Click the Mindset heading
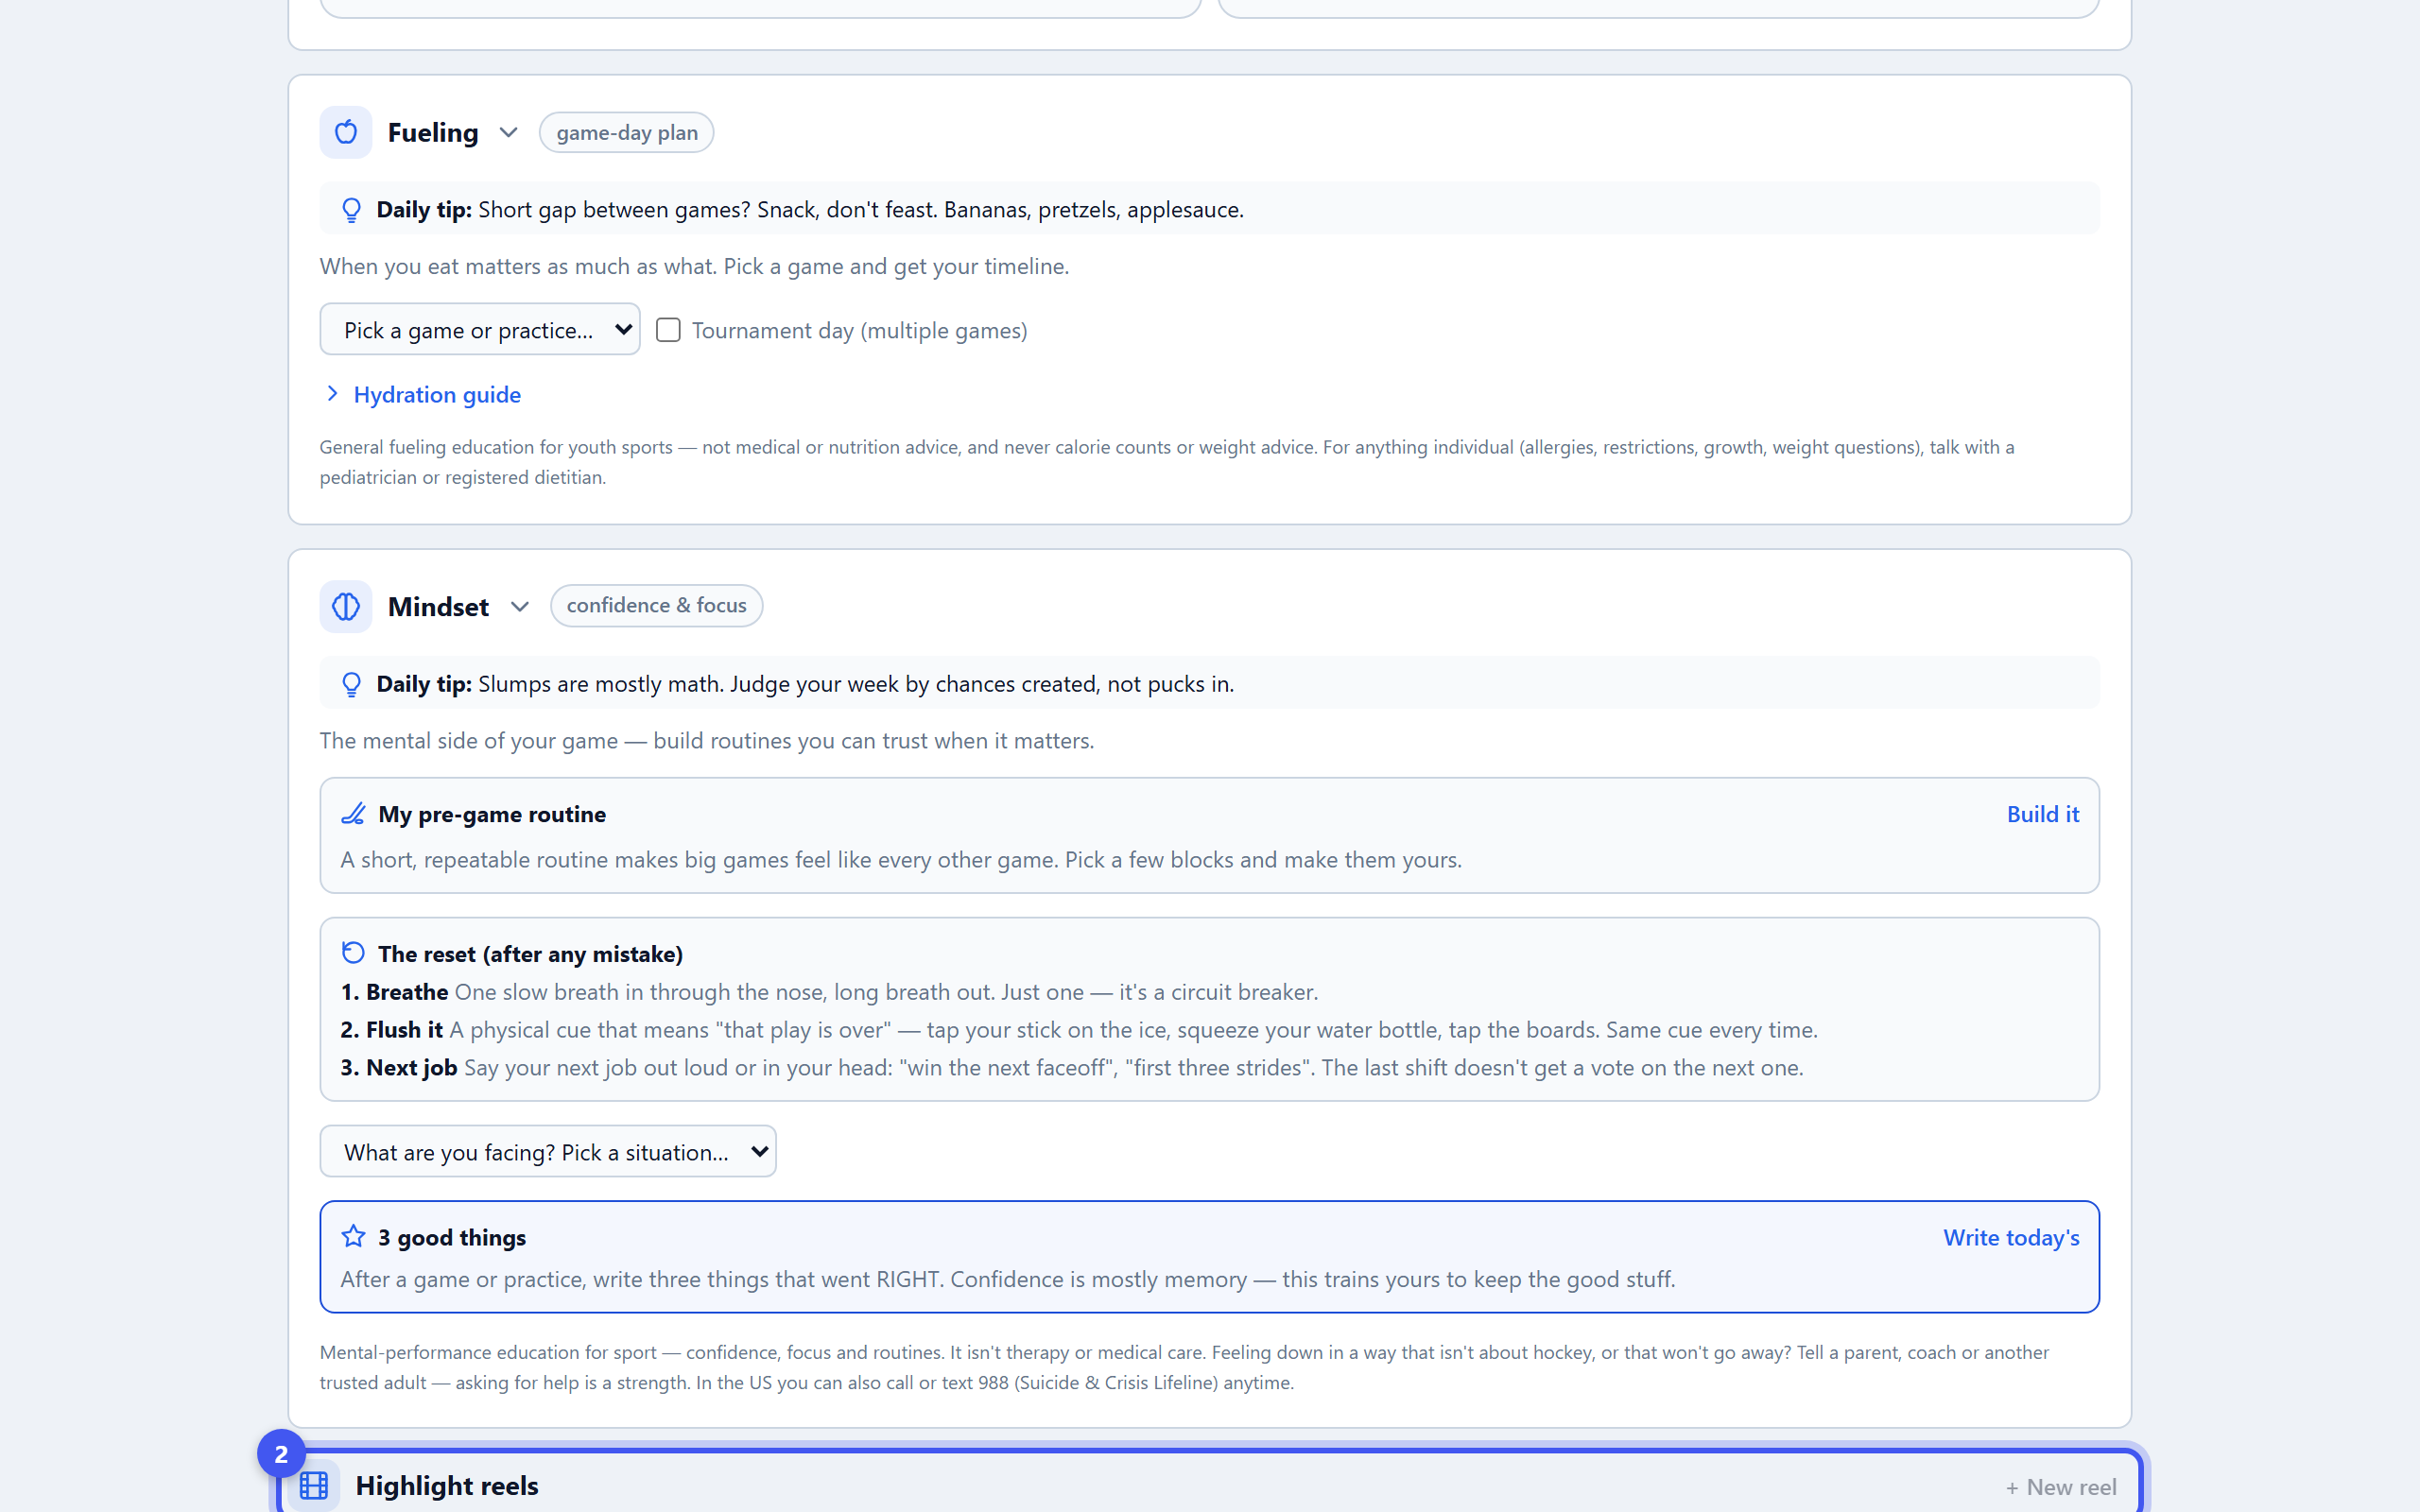 tap(438, 606)
